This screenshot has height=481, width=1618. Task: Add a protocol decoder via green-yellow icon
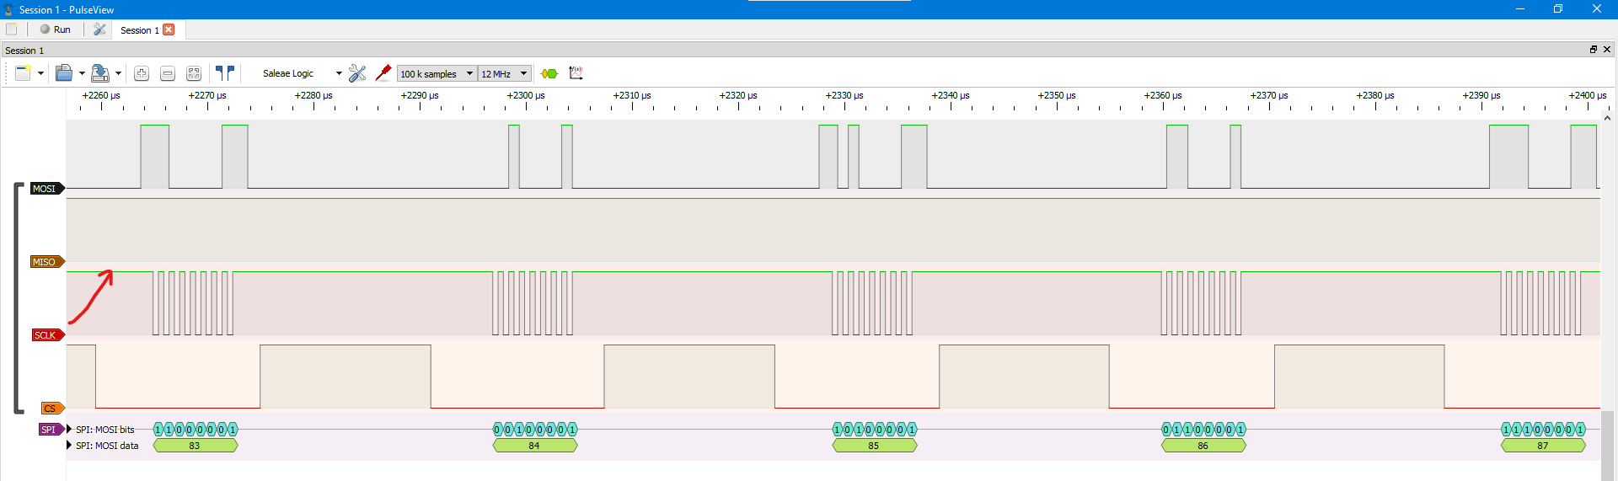click(549, 74)
